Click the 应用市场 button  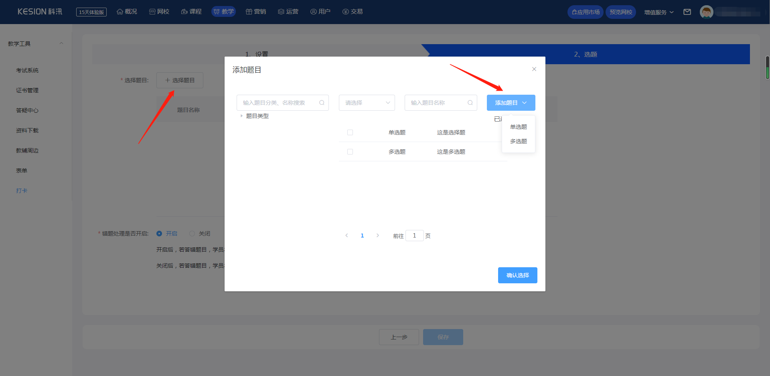[x=586, y=12]
